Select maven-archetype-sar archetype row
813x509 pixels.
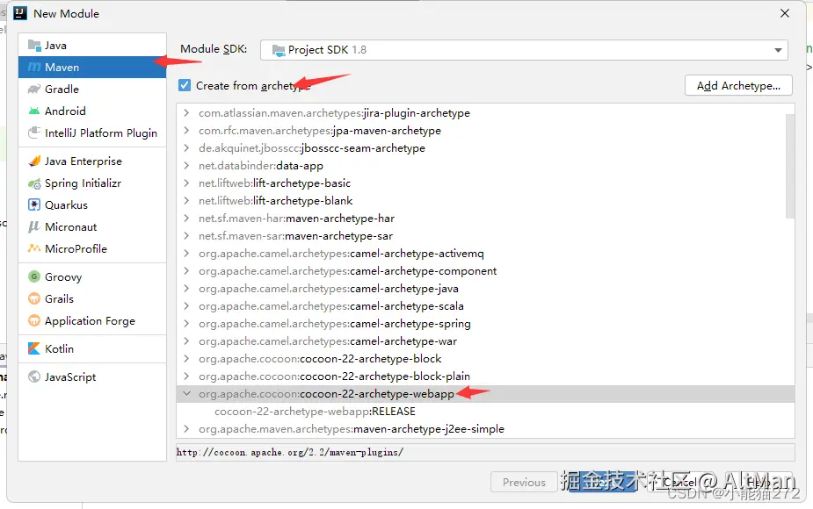[485, 235]
